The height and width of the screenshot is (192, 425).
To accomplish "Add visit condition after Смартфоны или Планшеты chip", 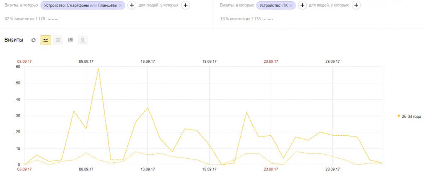I will pos(132,5).
